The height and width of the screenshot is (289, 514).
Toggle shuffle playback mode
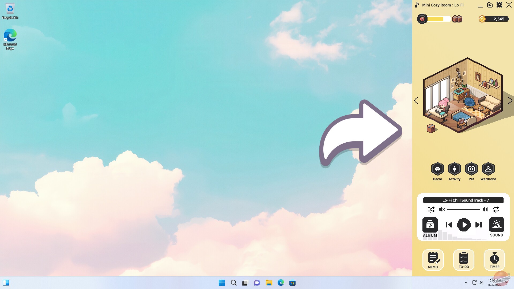(x=431, y=210)
